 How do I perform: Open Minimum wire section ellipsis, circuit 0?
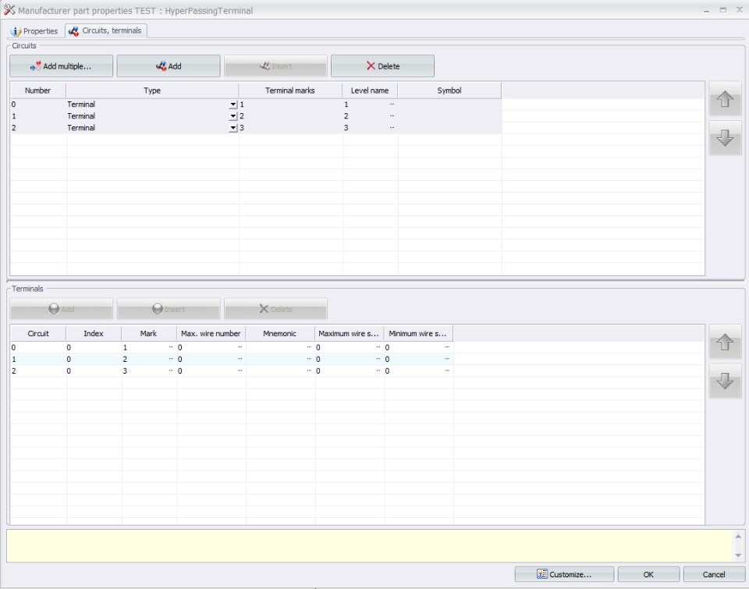point(448,347)
